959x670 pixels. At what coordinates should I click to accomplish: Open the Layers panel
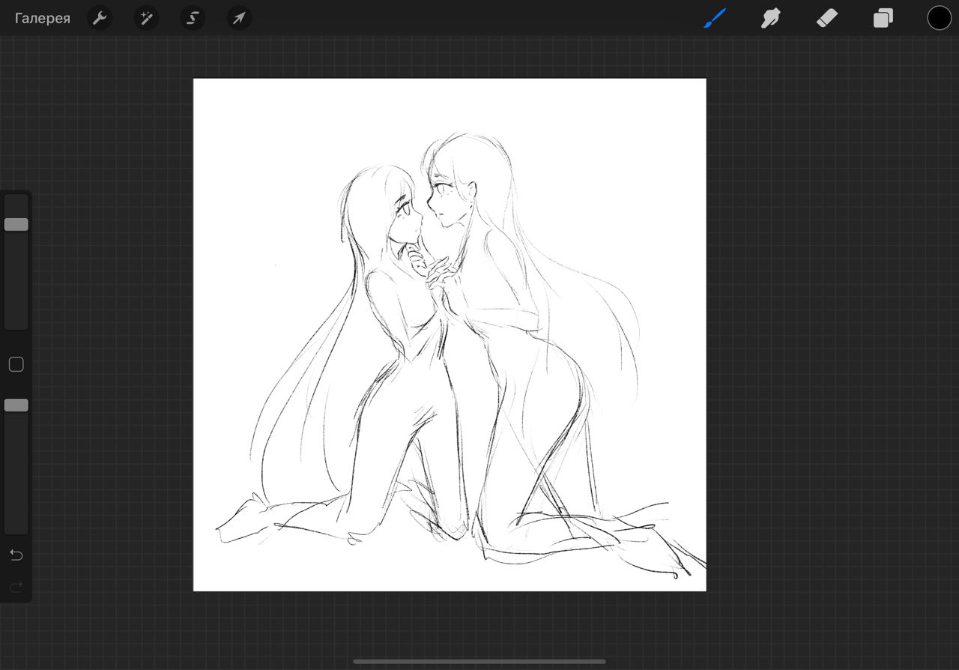click(x=883, y=18)
